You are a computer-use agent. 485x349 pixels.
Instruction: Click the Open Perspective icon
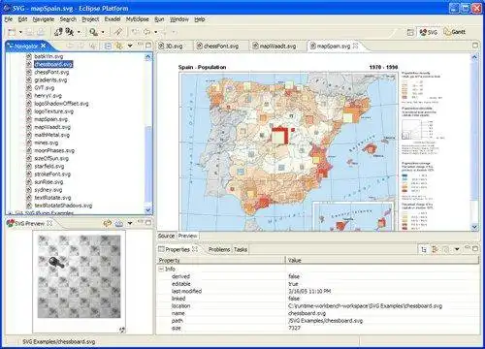tap(410, 32)
